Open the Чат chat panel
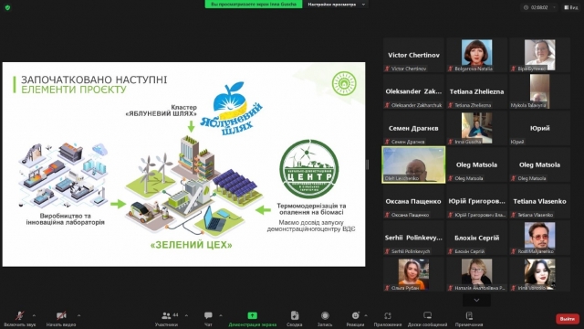Viewport: 584px width, 329px height. pyautogui.click(x=208, y=316)
